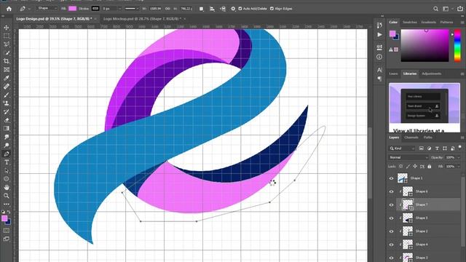Image resolution: width=466 pixels, height=262 pixels.
Task: Select the Zoom magnifier tool
Action: [x=7, y=196]
